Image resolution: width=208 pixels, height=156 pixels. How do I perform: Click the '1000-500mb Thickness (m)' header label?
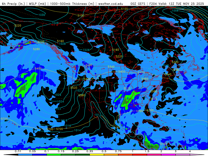(x=72, y=4)
